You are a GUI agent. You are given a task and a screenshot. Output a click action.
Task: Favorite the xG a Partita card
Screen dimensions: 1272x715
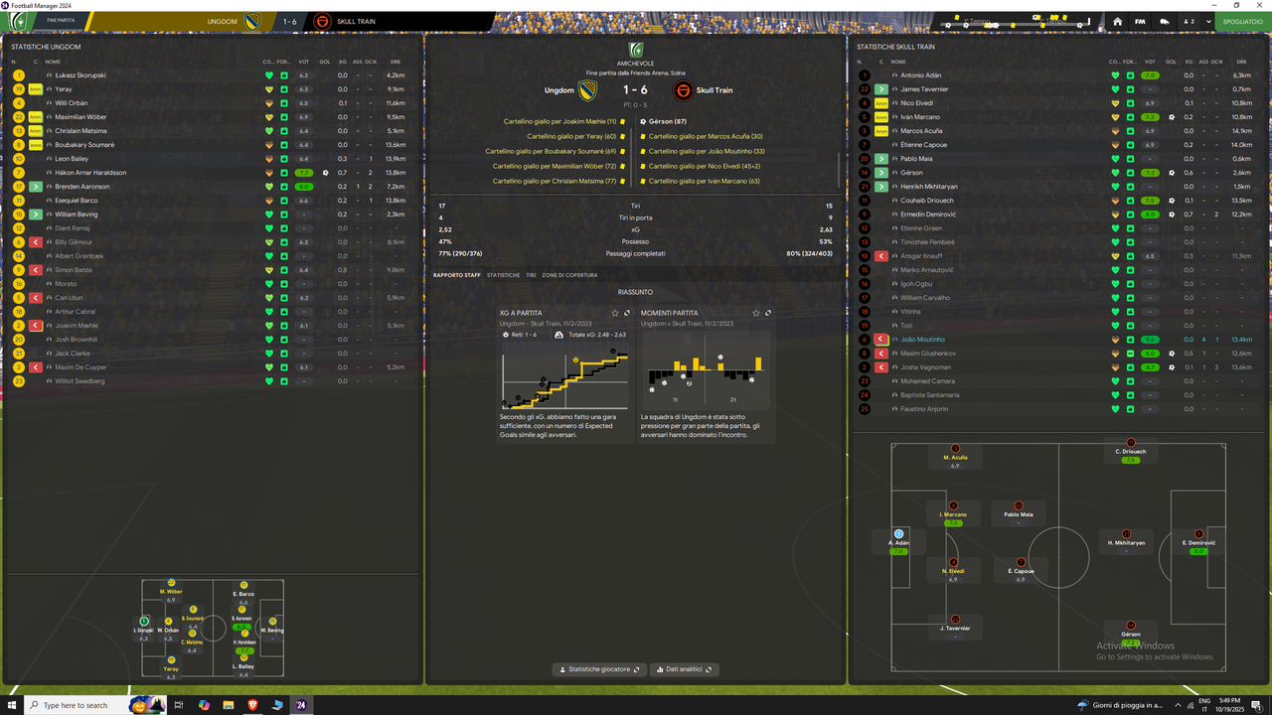tap(615, 313)
